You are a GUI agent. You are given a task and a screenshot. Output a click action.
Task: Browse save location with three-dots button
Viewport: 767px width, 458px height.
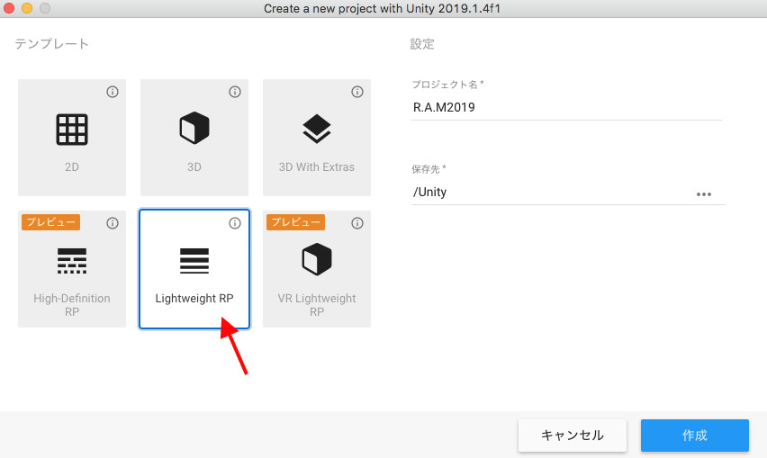704,194
